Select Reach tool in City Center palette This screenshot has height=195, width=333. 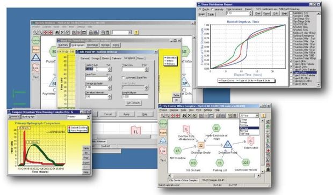(163, 132)
